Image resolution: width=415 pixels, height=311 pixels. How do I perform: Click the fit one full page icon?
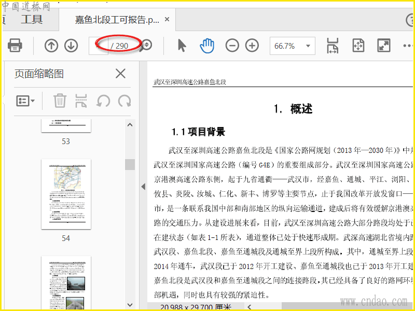pos(358,46)
